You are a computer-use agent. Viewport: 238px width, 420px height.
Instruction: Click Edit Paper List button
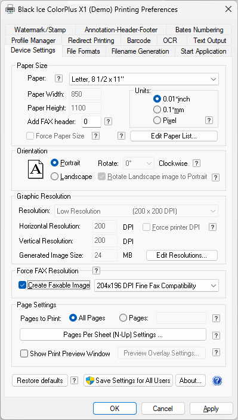(174, 136)
